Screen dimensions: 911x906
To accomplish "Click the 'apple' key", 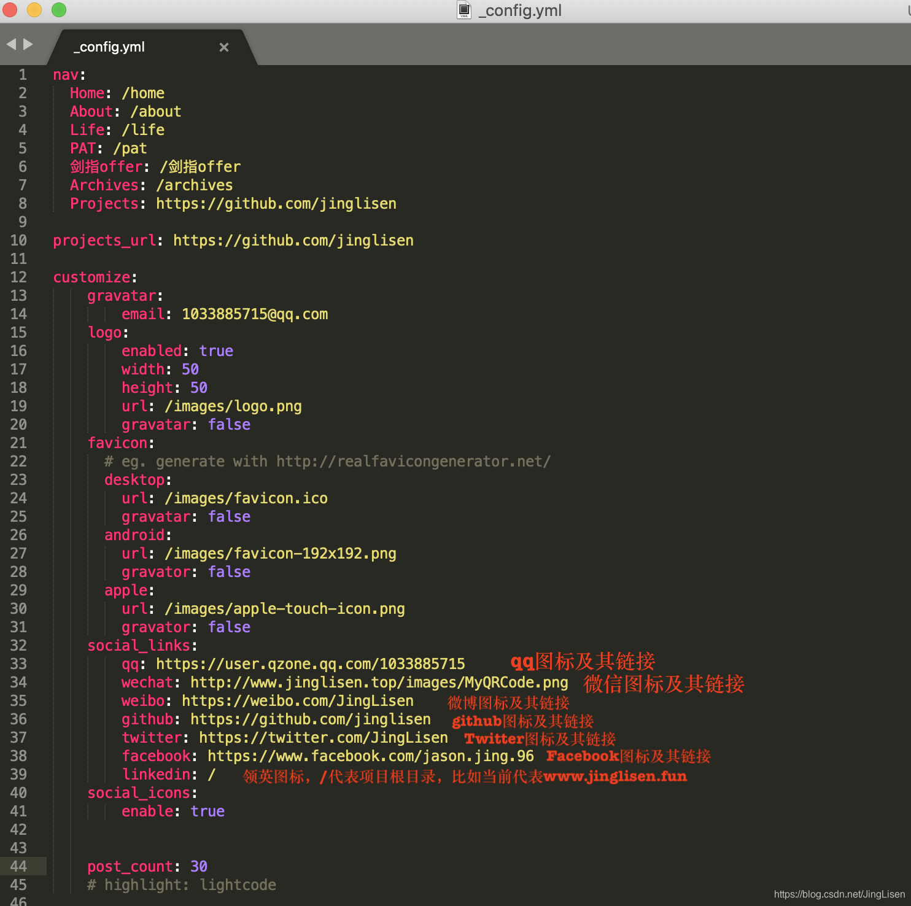I will tap(126, 590).
